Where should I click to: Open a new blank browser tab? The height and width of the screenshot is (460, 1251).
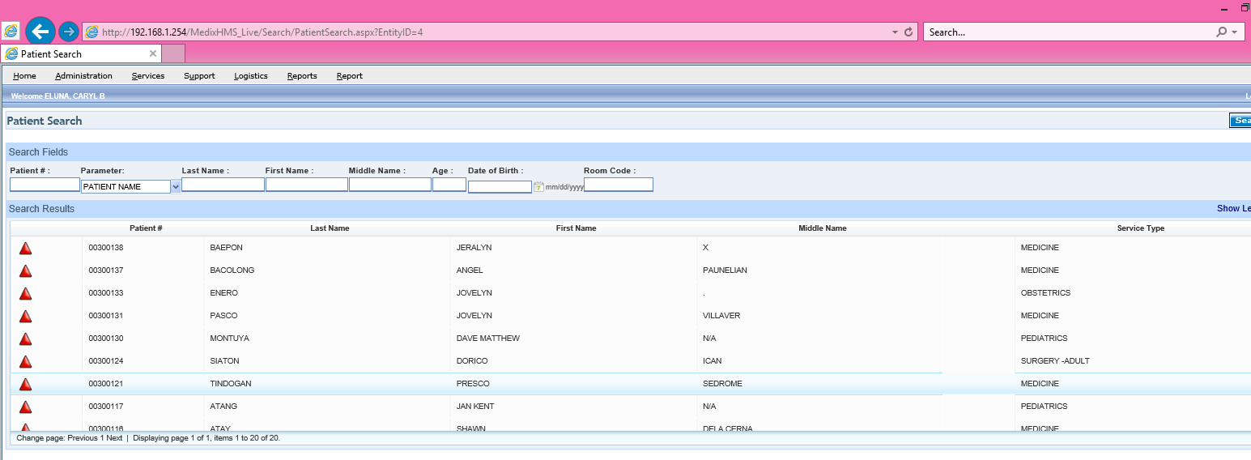click(x=173, y=53)
